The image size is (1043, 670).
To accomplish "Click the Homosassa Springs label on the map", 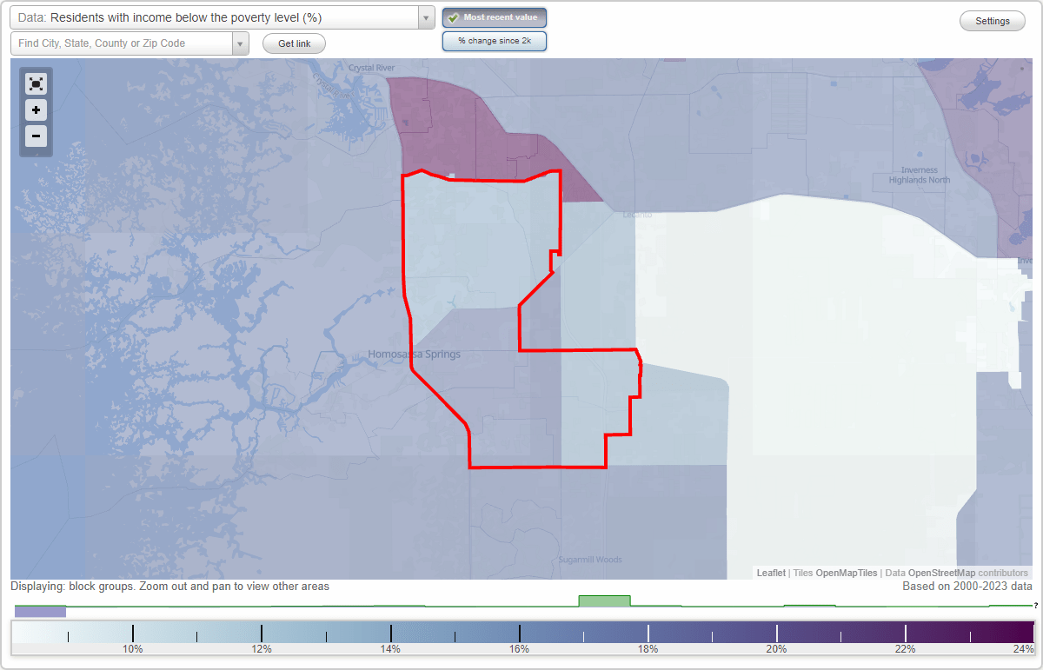I will tap(414, 354).
